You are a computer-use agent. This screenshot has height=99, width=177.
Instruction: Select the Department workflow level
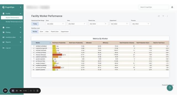65,32
